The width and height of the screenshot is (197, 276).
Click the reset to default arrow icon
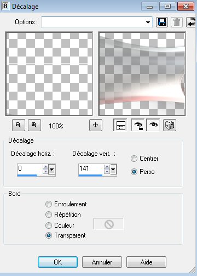click(x=191, y=22)
